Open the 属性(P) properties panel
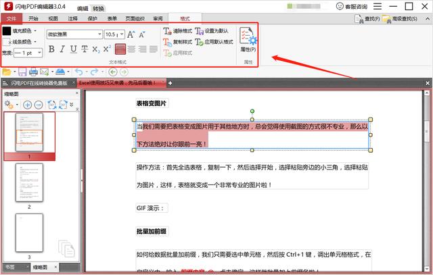 pos(248,39)
